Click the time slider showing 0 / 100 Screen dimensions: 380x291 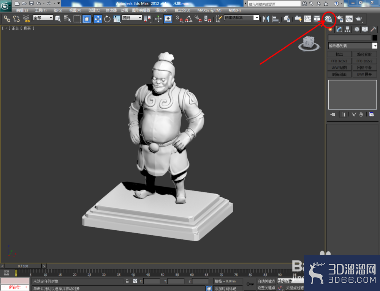23,266
